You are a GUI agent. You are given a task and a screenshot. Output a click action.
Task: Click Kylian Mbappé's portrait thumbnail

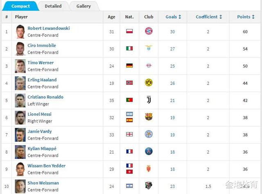pos(20,151)
